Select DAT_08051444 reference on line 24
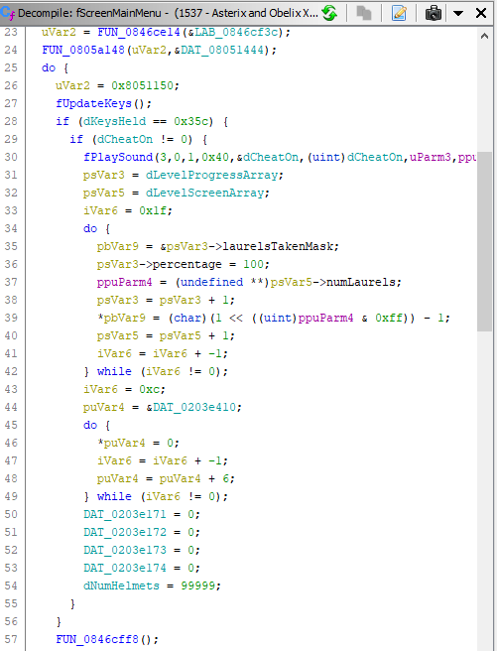This screenshot has height=651, width=497. [222, 50]
